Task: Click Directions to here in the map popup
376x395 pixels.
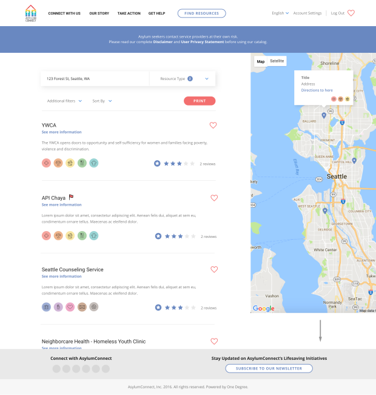Action: pos(317,90)
